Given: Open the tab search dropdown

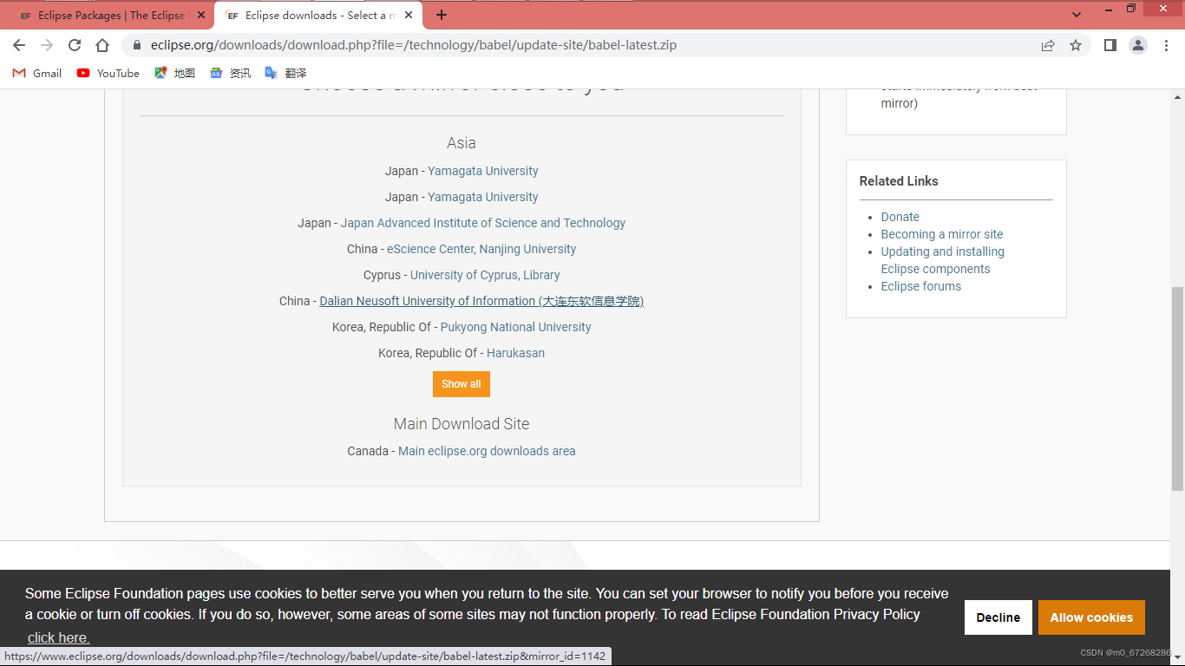Looking at the screenshot, I should click(x=1077, y=15).
